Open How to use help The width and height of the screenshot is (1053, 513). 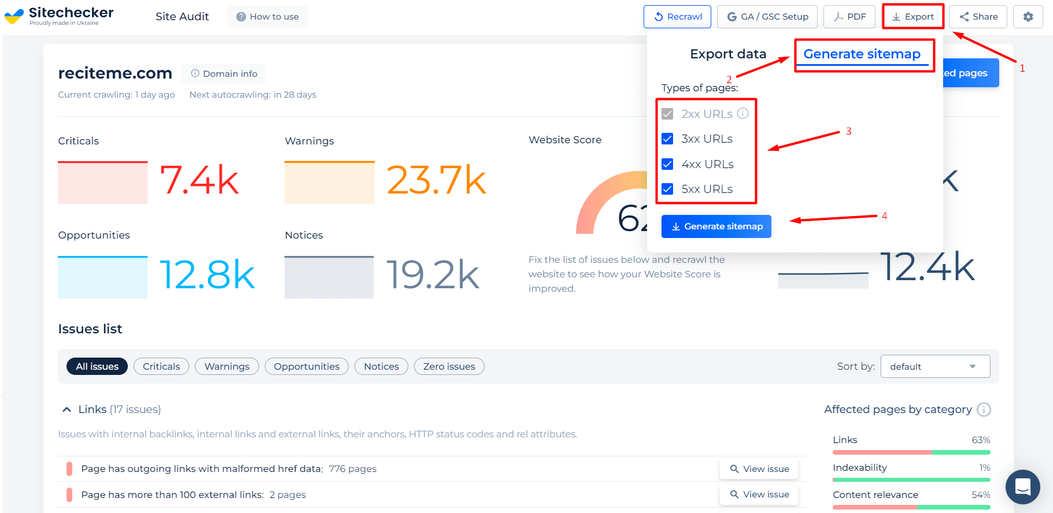[x=267, y=17]
